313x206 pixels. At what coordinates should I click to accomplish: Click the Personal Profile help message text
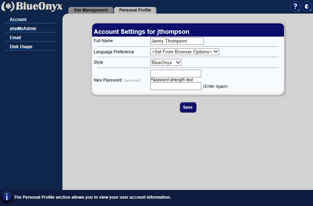point(92,197)
